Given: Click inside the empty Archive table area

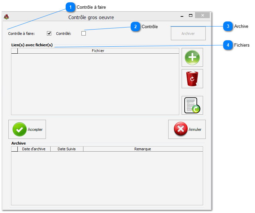Looking at the screenshot, I should pos(107,178).
